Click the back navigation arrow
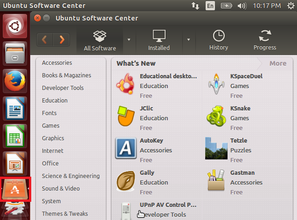Screen dimensions: 297x220 pyautogui.click(x=45, y=40)
